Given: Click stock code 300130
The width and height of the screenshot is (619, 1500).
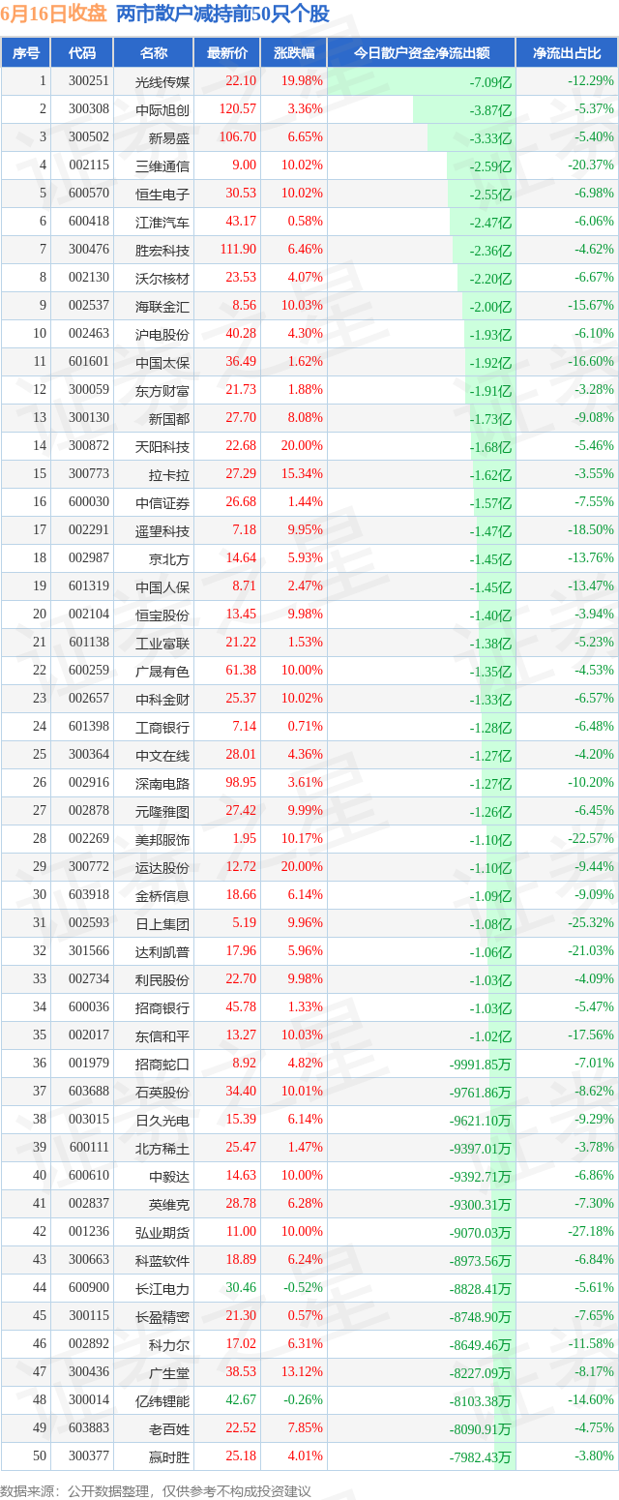Looking at the screenshot, I should point(89,418).
